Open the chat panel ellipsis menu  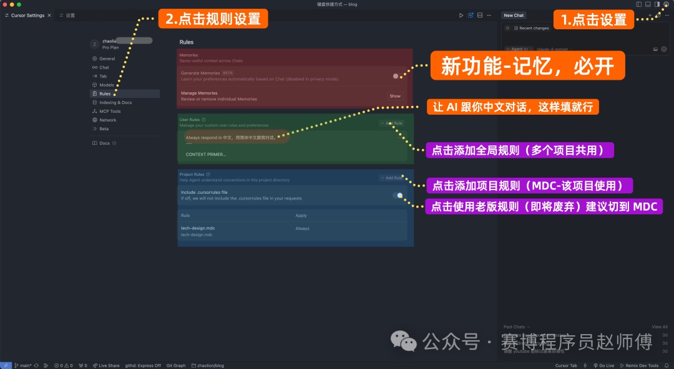click(667, 16)
